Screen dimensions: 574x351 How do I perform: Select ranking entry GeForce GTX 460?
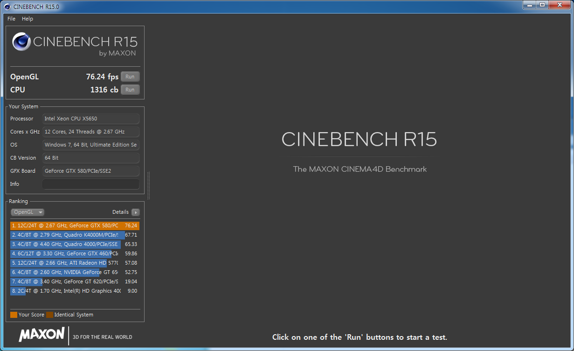tap(75, 253)
